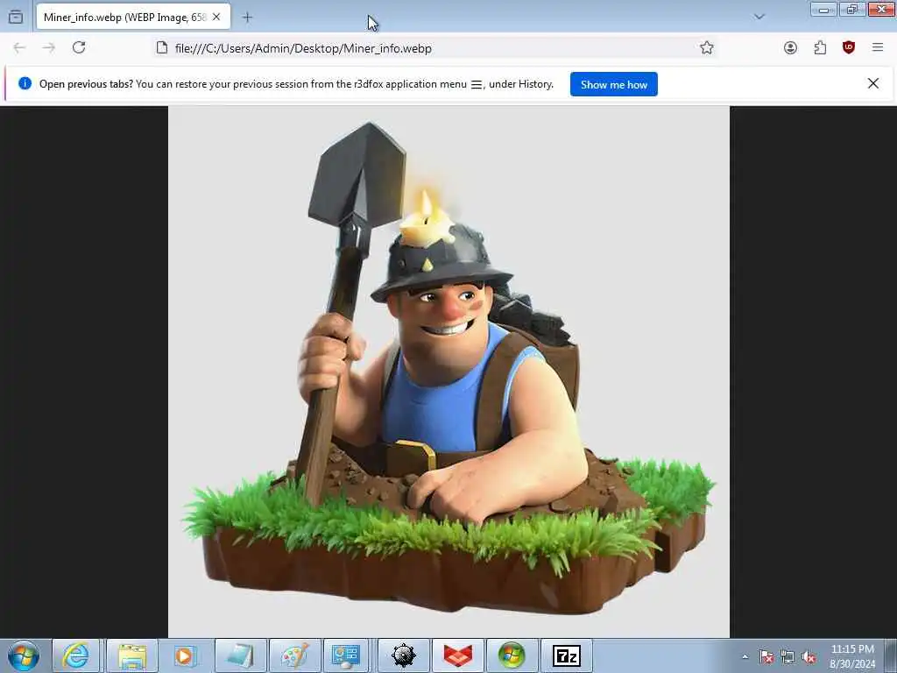Open a new tab with plus button
Image resolution: width=897 pixels, height=673 pixels.
point(247,18)
